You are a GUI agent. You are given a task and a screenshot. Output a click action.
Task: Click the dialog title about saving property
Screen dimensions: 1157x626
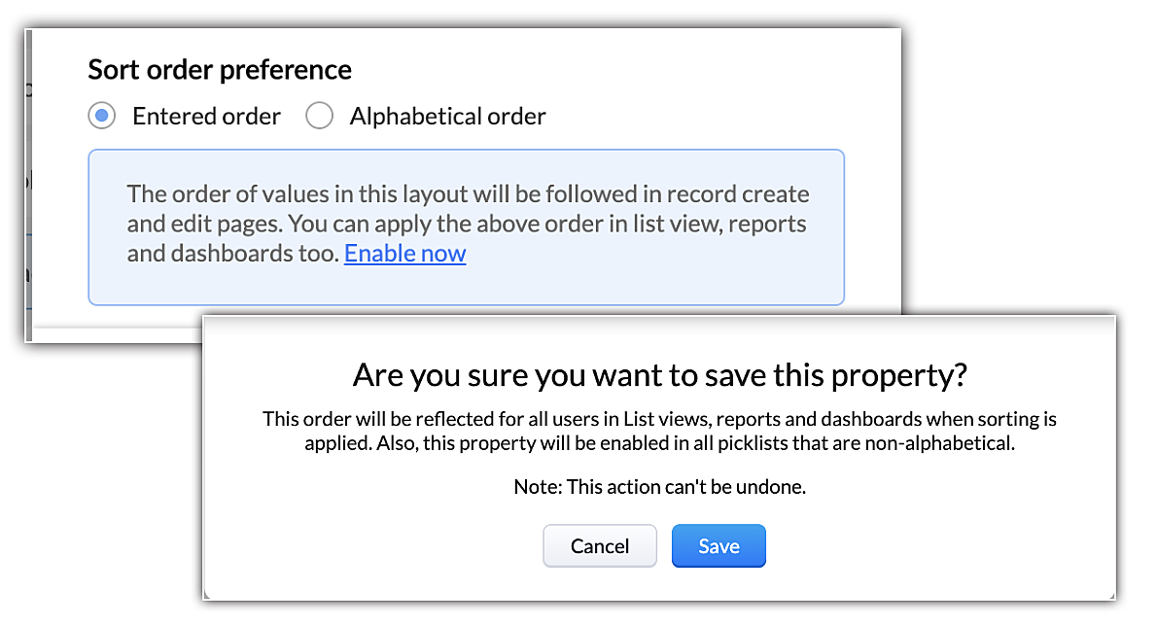coord(659,375)
